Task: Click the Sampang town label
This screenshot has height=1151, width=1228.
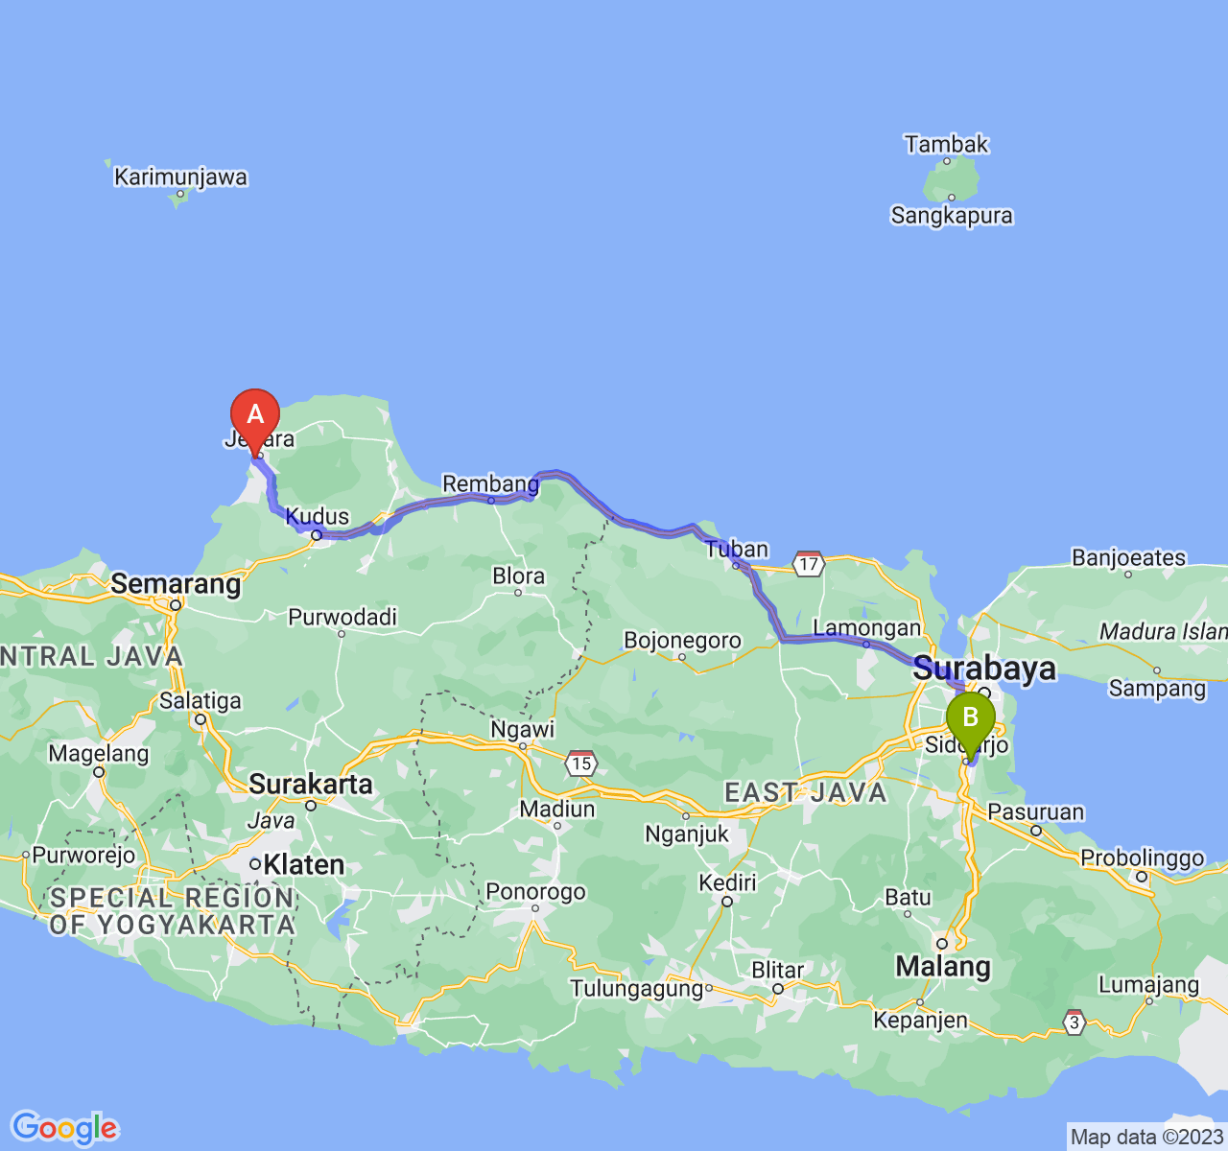Action: tap(1157, 688)
